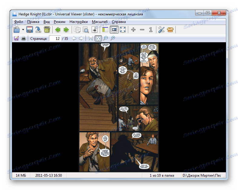Go to previous file with green left arrow
This screenshot has height=190, width=238.
(x=58, y=30)
